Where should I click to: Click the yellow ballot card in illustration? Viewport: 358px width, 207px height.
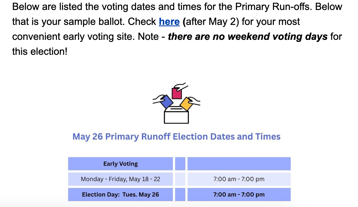coord(186,103)
